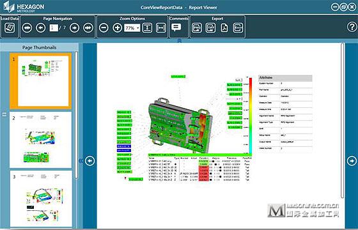This screenshot has height=230, width=358.
Task: Open the Comments speech bubble
Action: coord(176,28)
